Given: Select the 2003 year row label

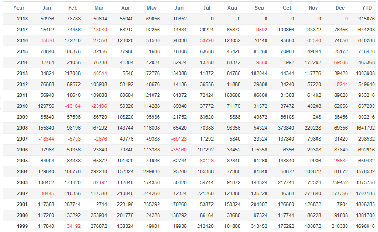Looking at the screenshot, I should [22, 182].
